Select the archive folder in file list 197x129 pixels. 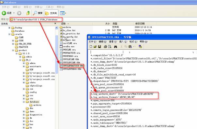coord(66,27)
